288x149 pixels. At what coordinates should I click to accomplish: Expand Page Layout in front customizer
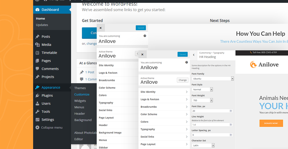pos(164,144)
